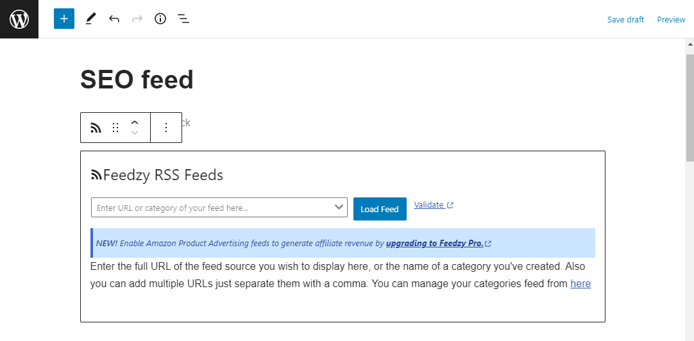694x341 pixels.
Task: Open block options three-dot menu
Action: pyautogui.click(x=166, y=128)
